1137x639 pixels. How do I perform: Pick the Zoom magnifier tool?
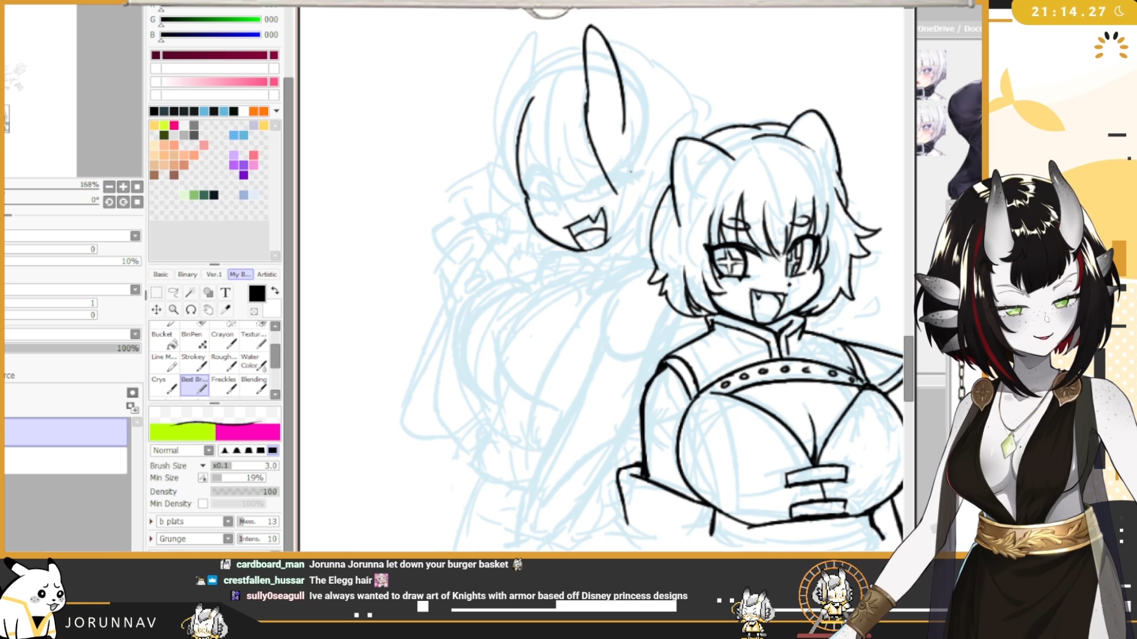173,310
